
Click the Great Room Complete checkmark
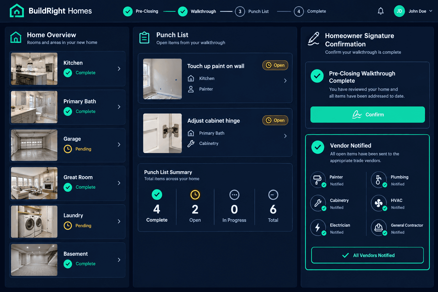click(x=68, y=187)
